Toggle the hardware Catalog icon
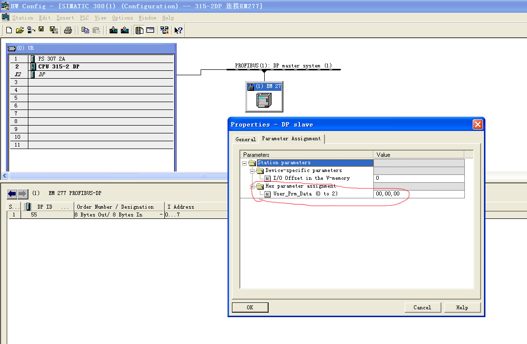The width and height of the screenshot is (527, 344). pyautogui.click(x=139, y=31)
